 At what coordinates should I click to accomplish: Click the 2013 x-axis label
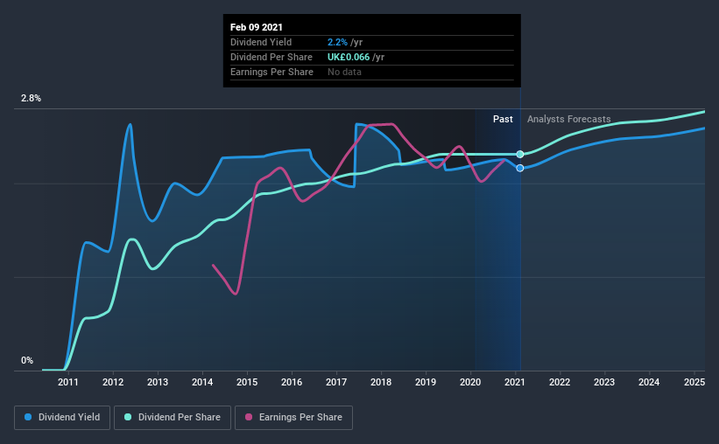pos(158,382)
